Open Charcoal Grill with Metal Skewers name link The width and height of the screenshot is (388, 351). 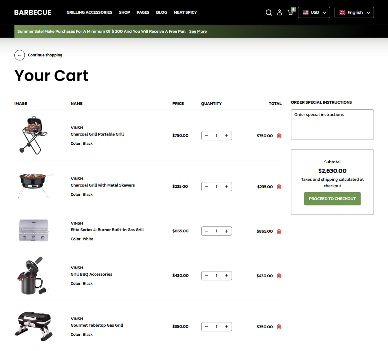tap(103, 185)
